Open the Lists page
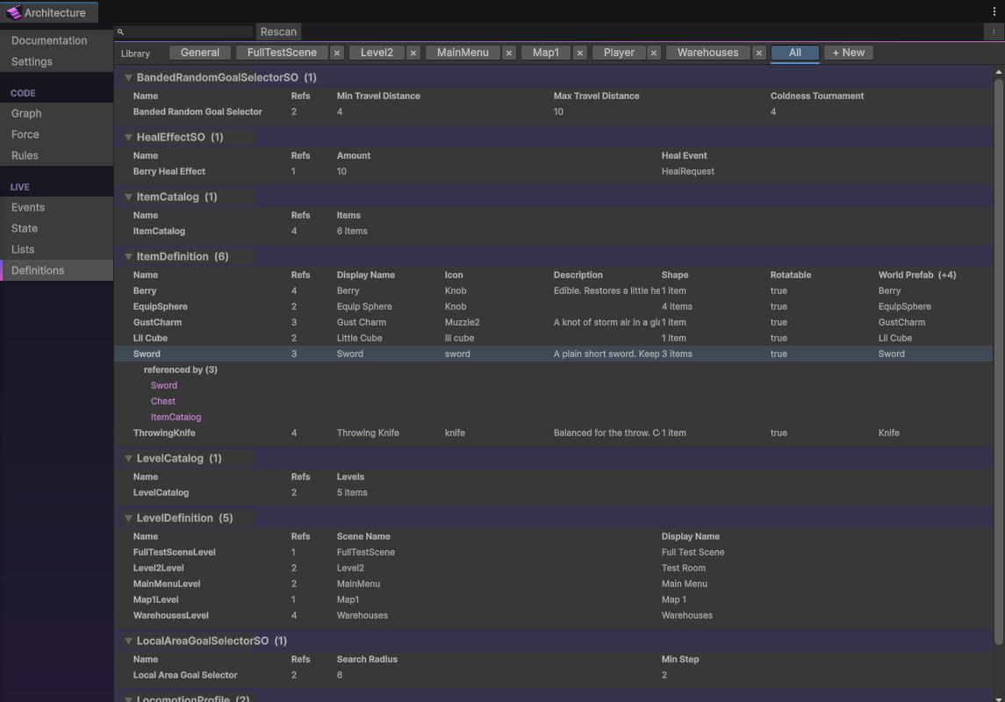 tap(56, 250)
